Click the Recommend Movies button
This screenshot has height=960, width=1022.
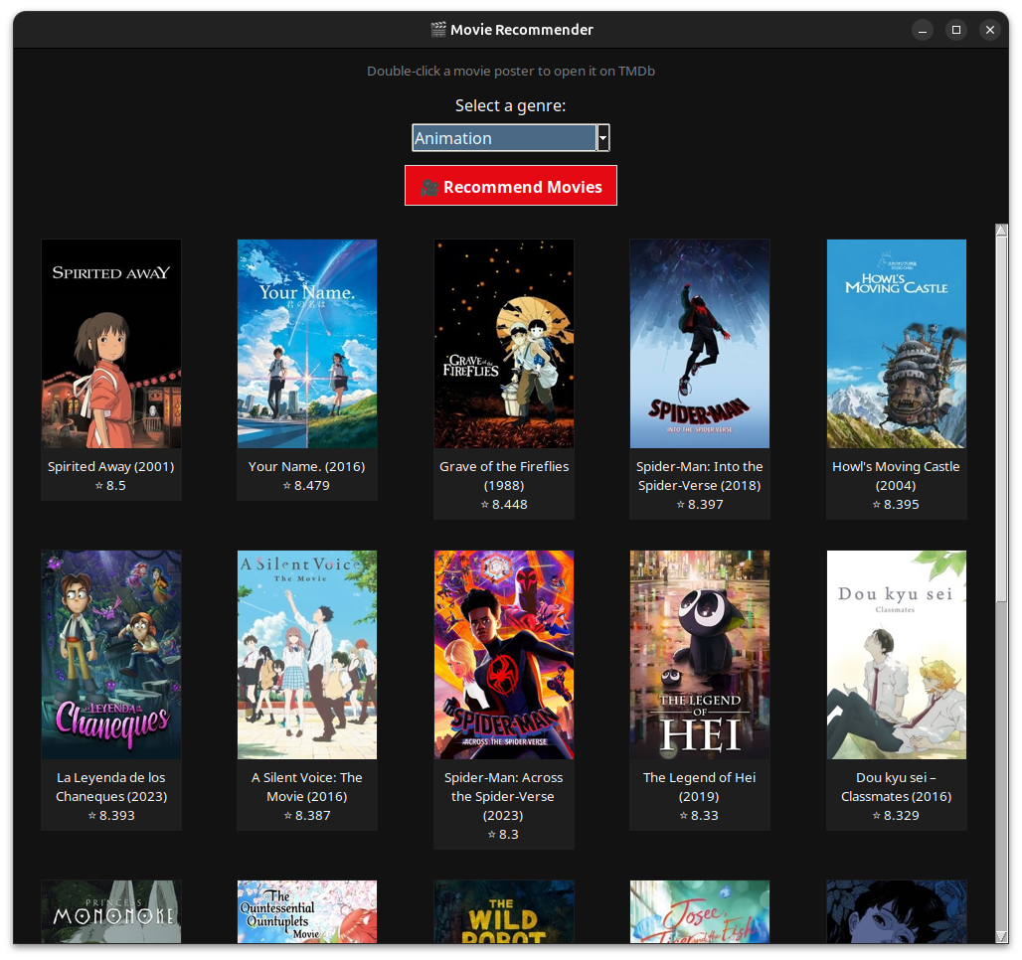coord(510,186)
